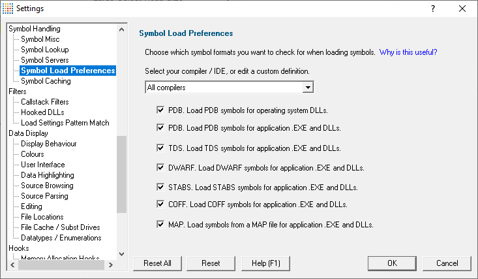Image resolution: width=478 pixels, height=279 pixels.
Task: Click the Settings app icon in title bar
Action: coord(8,8)
